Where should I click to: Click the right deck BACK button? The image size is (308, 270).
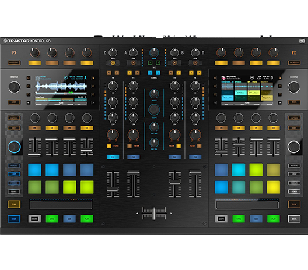pos(294,102)
